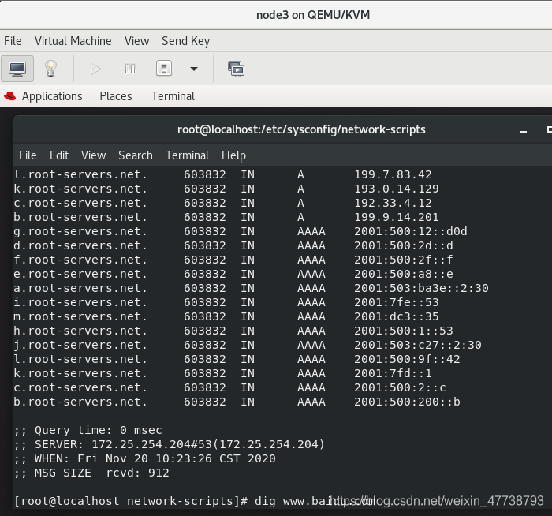Click IPv6 address 2001:500:200::b
Image resolution: width=552 pixels, height=516 pixels.
pos(407,402)
